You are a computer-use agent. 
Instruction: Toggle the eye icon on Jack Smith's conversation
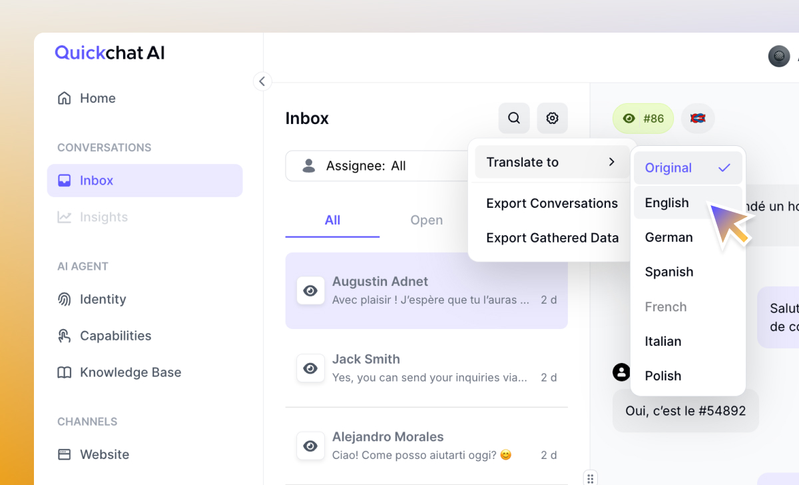coord(310,368)
